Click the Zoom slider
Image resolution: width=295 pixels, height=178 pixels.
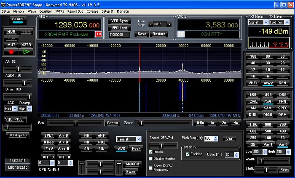click(164, 123)
